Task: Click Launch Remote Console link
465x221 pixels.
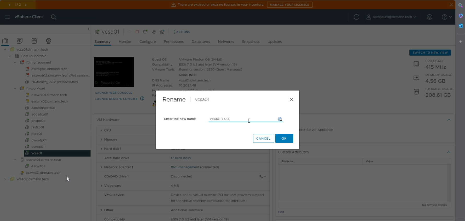Action: (x=117, y=99)
